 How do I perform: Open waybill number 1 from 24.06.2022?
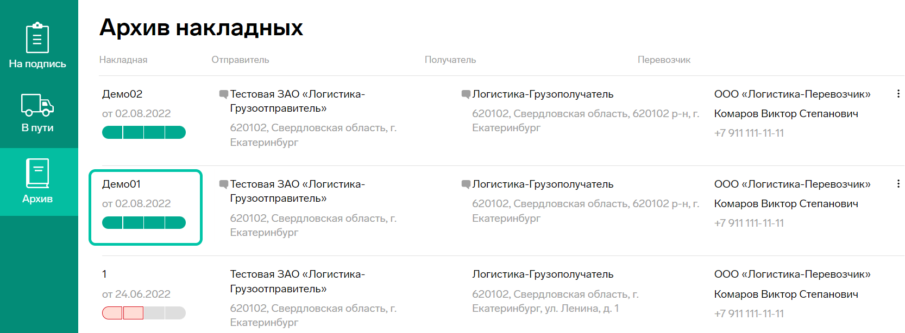104,274
